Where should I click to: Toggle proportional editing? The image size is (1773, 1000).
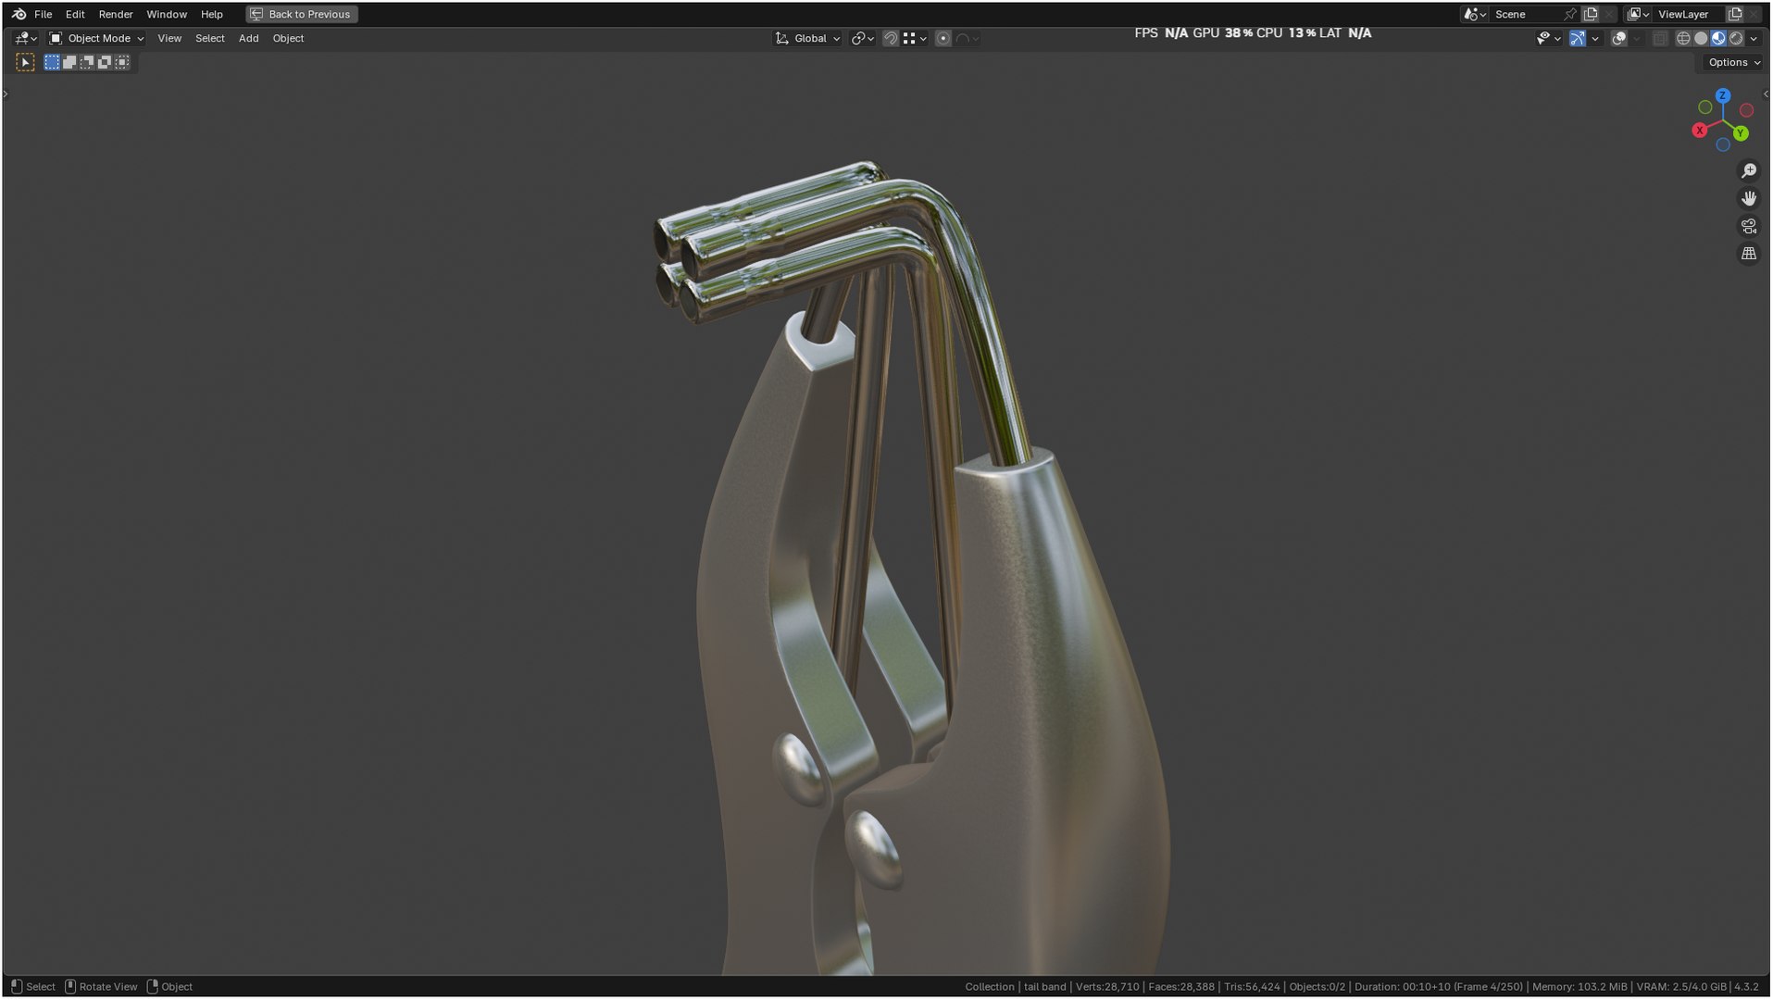pyautogui.click(x=943, y=38)
